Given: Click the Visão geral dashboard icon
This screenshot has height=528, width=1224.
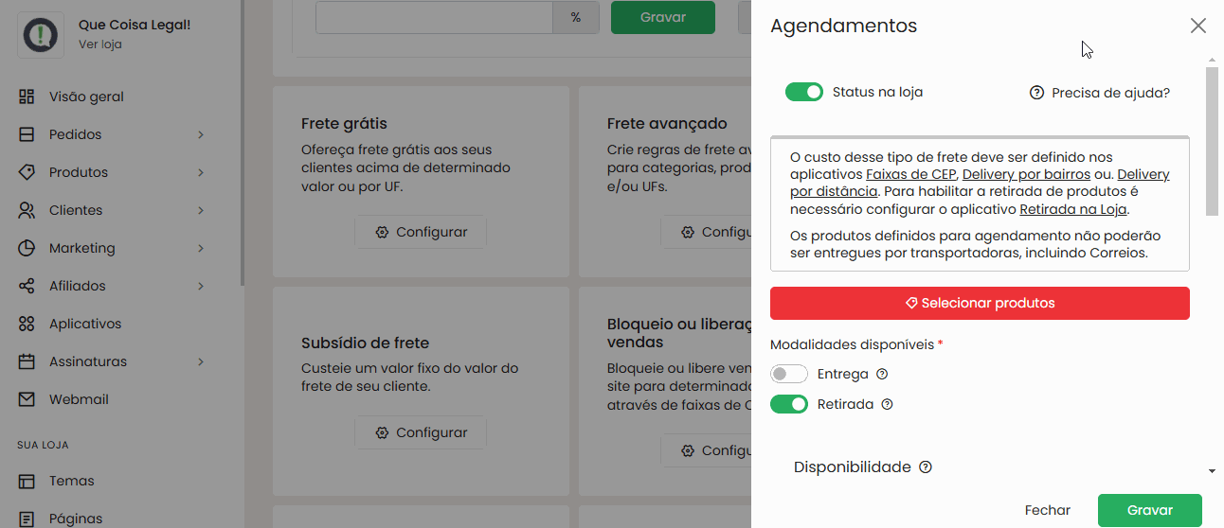Looking at the screenshot, I should [27, 97].
